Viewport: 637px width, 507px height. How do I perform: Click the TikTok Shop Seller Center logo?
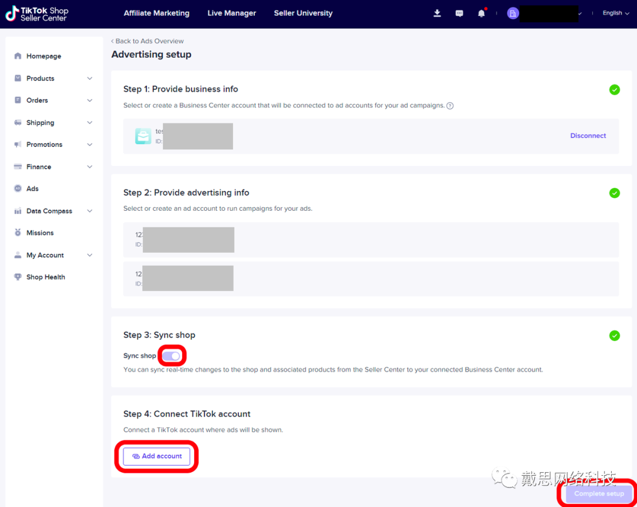[37, 14]
